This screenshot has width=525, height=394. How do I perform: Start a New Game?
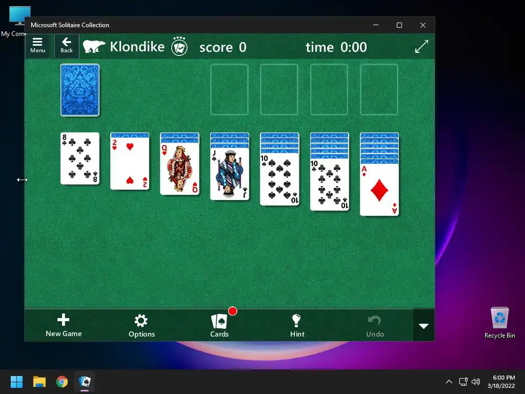point(64,325)
